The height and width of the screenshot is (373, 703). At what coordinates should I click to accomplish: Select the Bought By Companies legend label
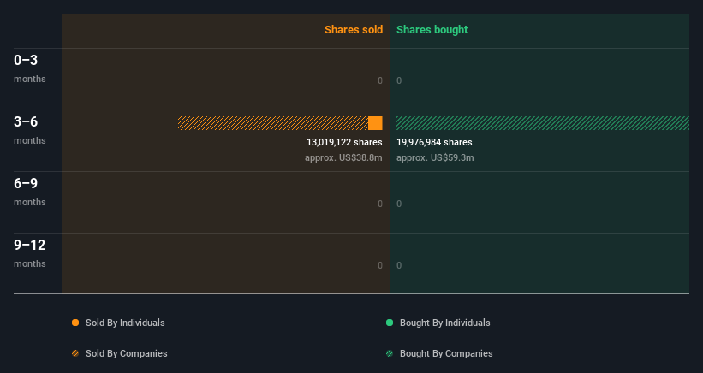(x=446, y=353)
